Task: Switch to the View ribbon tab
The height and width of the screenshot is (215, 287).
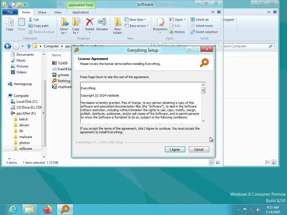Action: (x=58, y=12)
